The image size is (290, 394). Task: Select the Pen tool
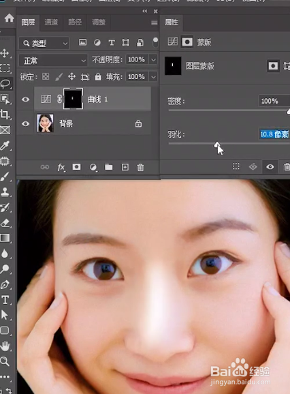(x=5, y=285)
